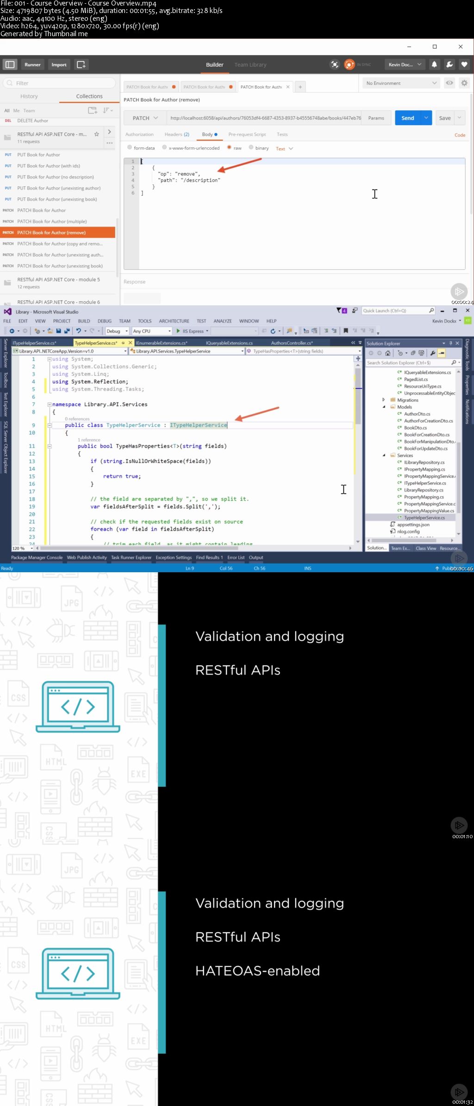The height and width of the screenshot is (1106, 474).
Task: Open the Any CPU platform dropdown
Action: 151,331
